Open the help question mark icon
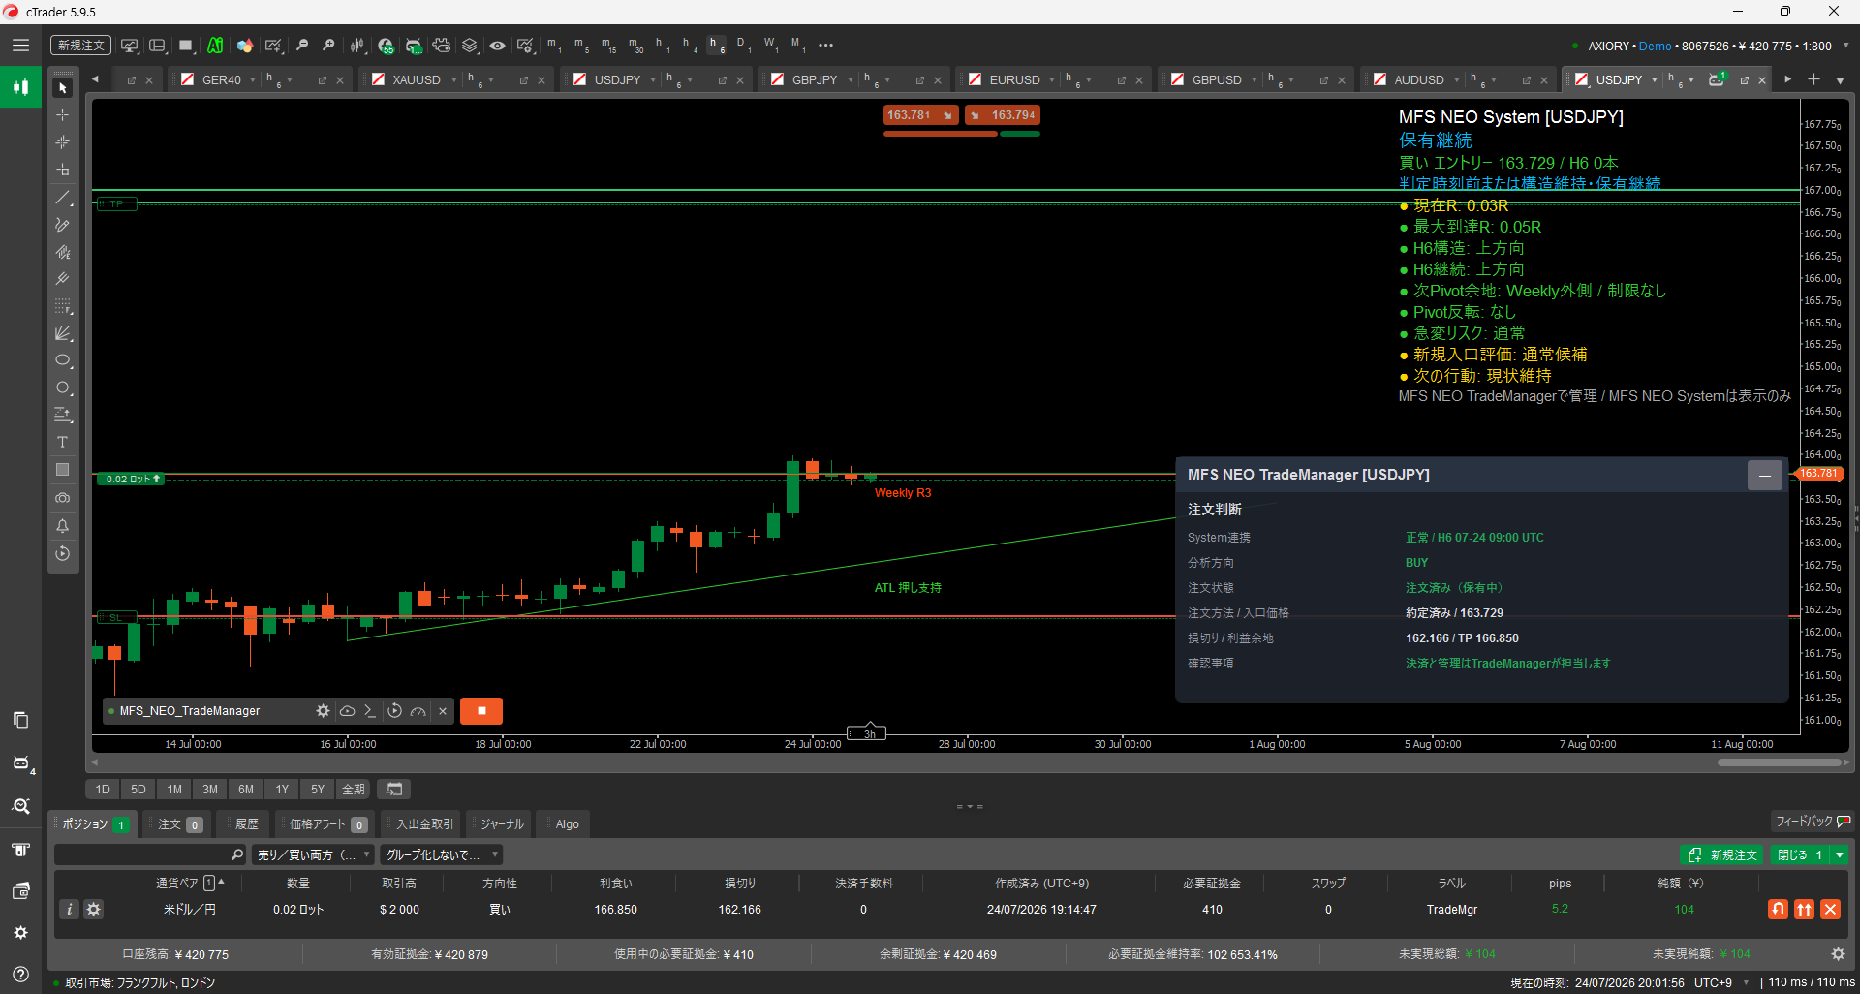Image resolution: width=1860 pixels, height=994 pixels. 20,975
